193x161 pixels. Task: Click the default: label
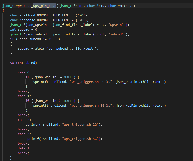click(x=25, y=148)
